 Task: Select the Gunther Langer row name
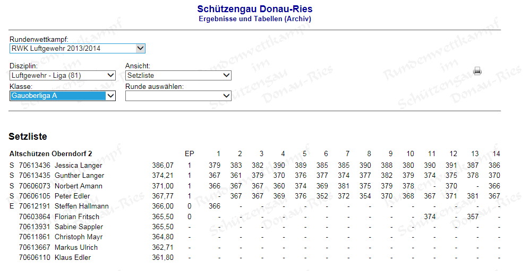79,176
